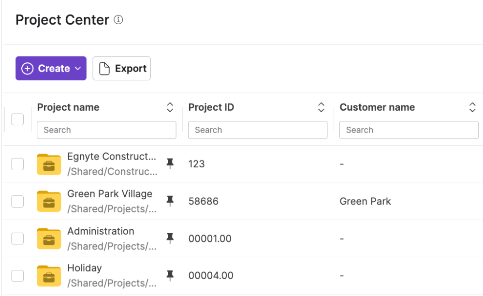Unpin the Green Park Village project
Screen dimensions: 483x296
[170, 201]
